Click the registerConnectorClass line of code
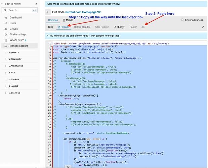 [97, 58]
